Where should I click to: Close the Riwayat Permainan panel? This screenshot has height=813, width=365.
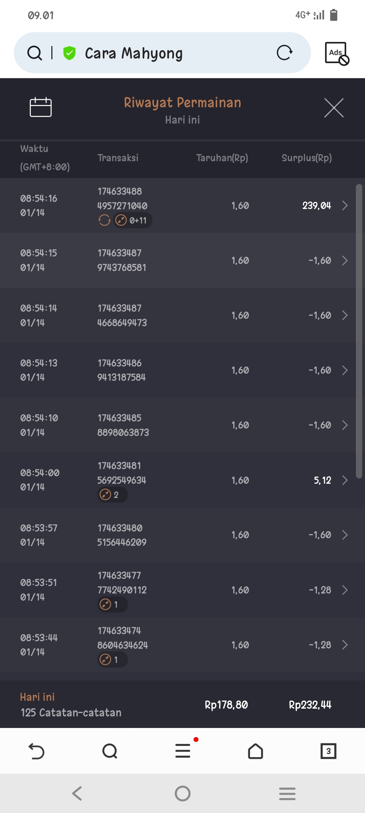334,108
